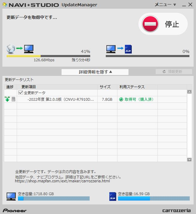Click the PC free space monitor icon
This screenshot has width=196, height=214.
(11, 196)
